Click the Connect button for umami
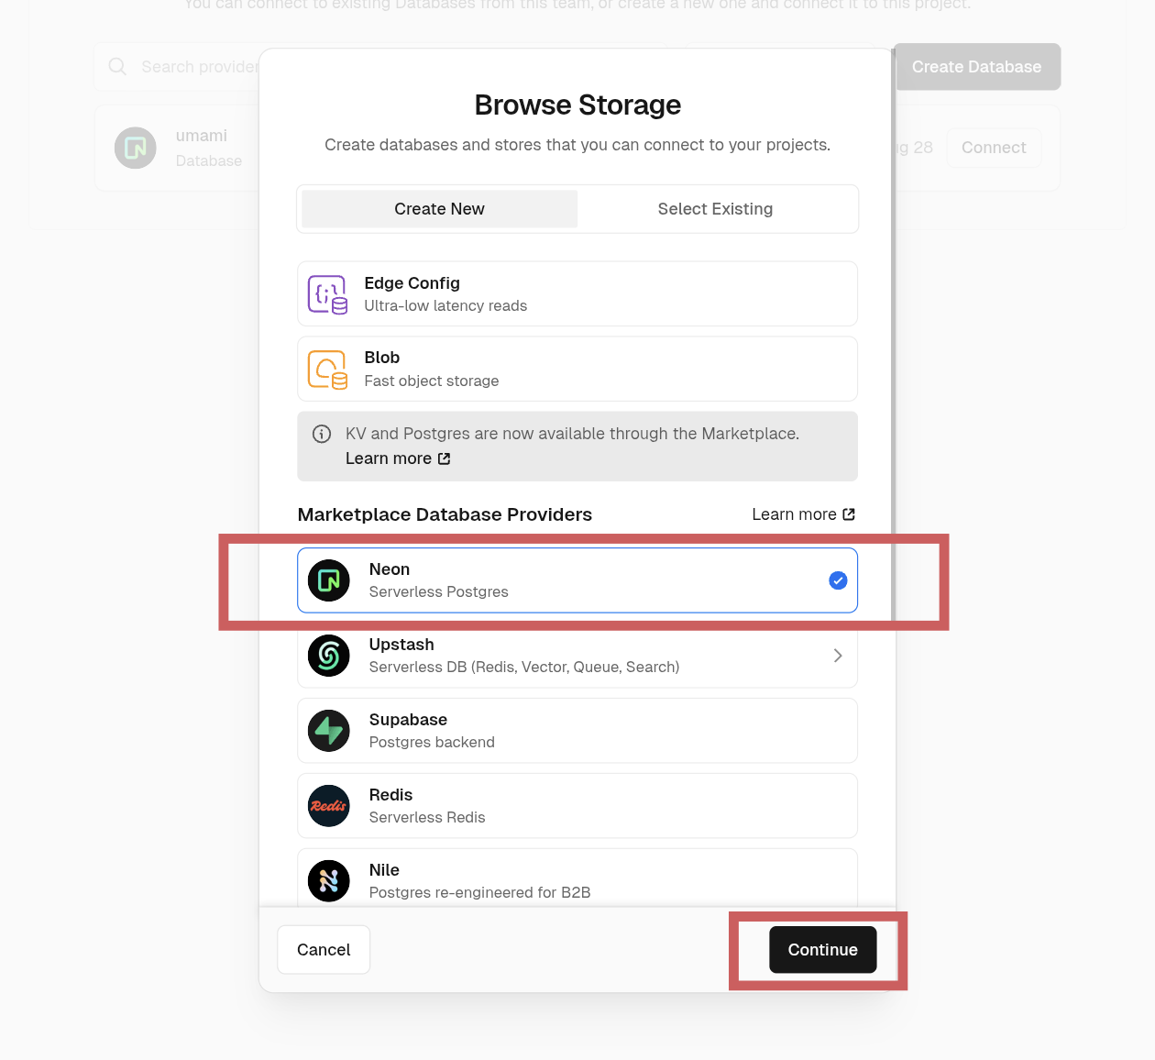The width and height of the screenshot is (1155, 1060). point(994,148)
